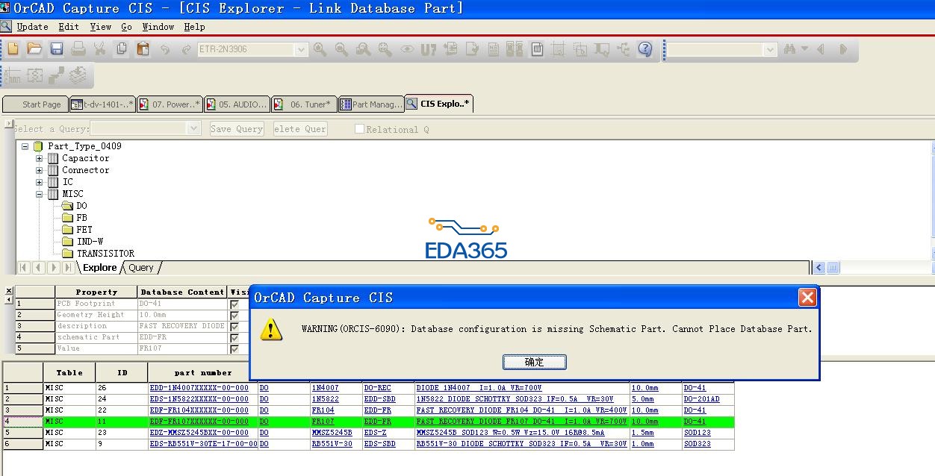The image size is (935, 476).
Task: Switch to the 06. Tuner tab
Action: [x=303, y=104]
